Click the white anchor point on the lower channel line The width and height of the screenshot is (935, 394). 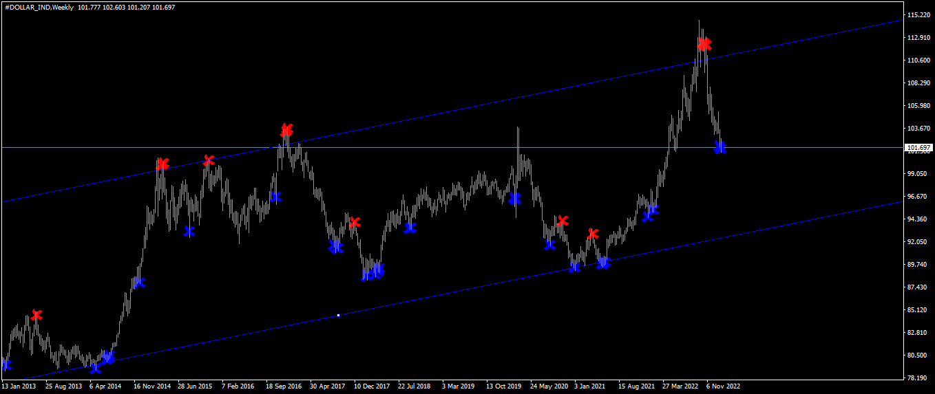click(338, 315)
